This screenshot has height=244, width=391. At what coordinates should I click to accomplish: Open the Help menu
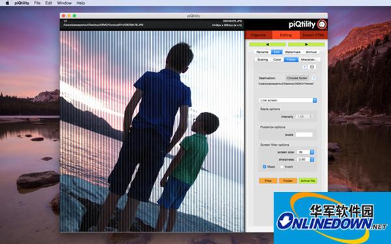(x=81, y=3)
